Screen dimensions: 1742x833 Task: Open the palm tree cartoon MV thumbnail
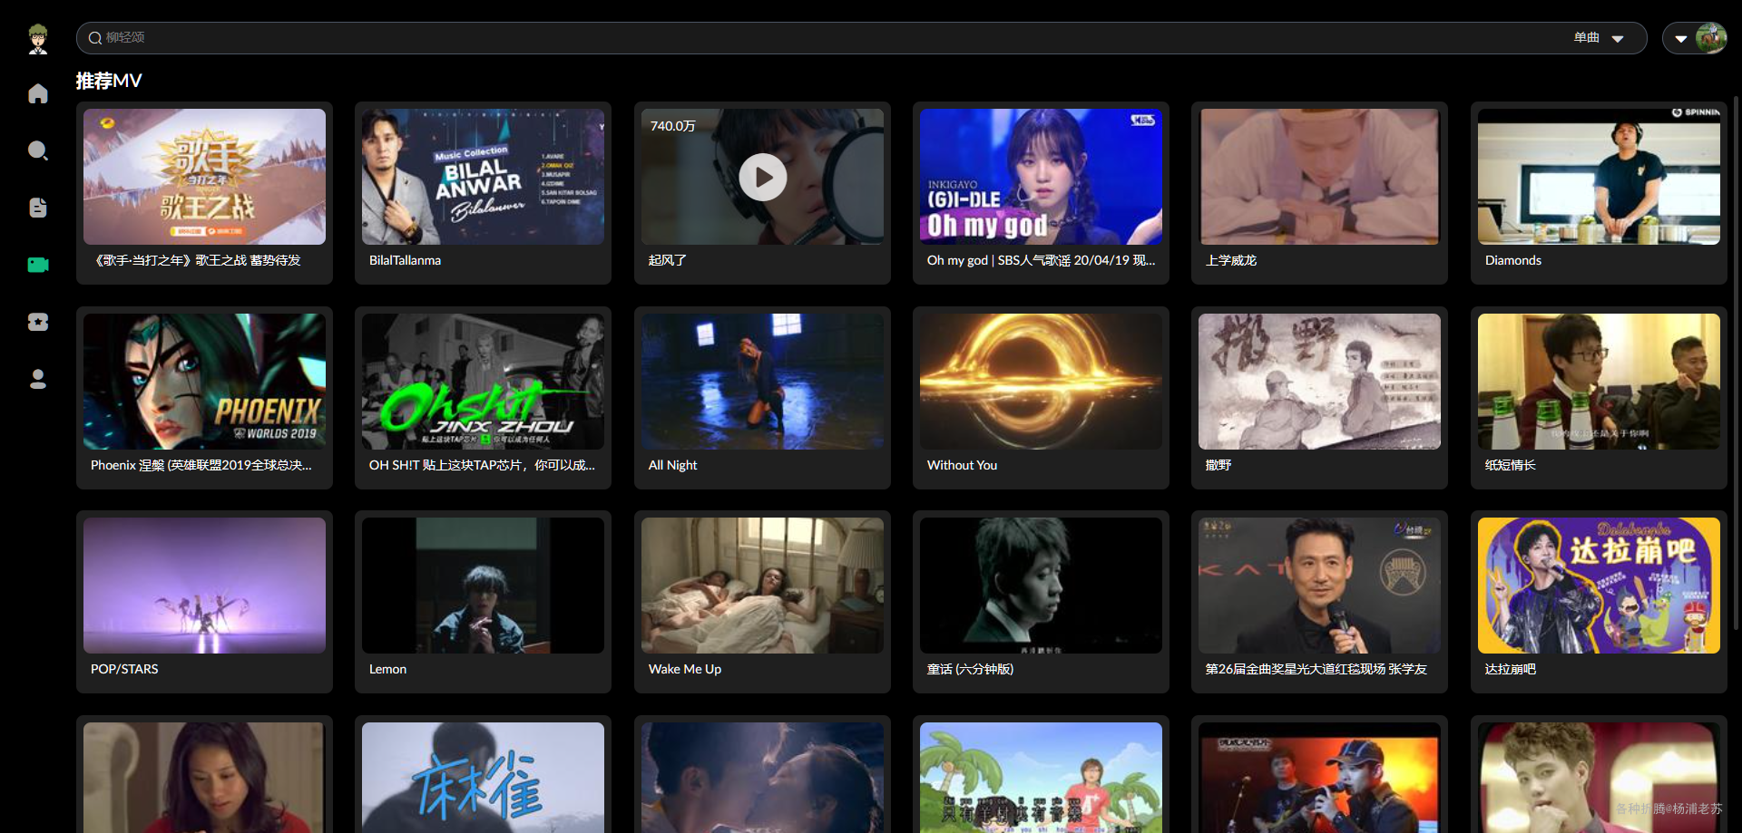1041,778
